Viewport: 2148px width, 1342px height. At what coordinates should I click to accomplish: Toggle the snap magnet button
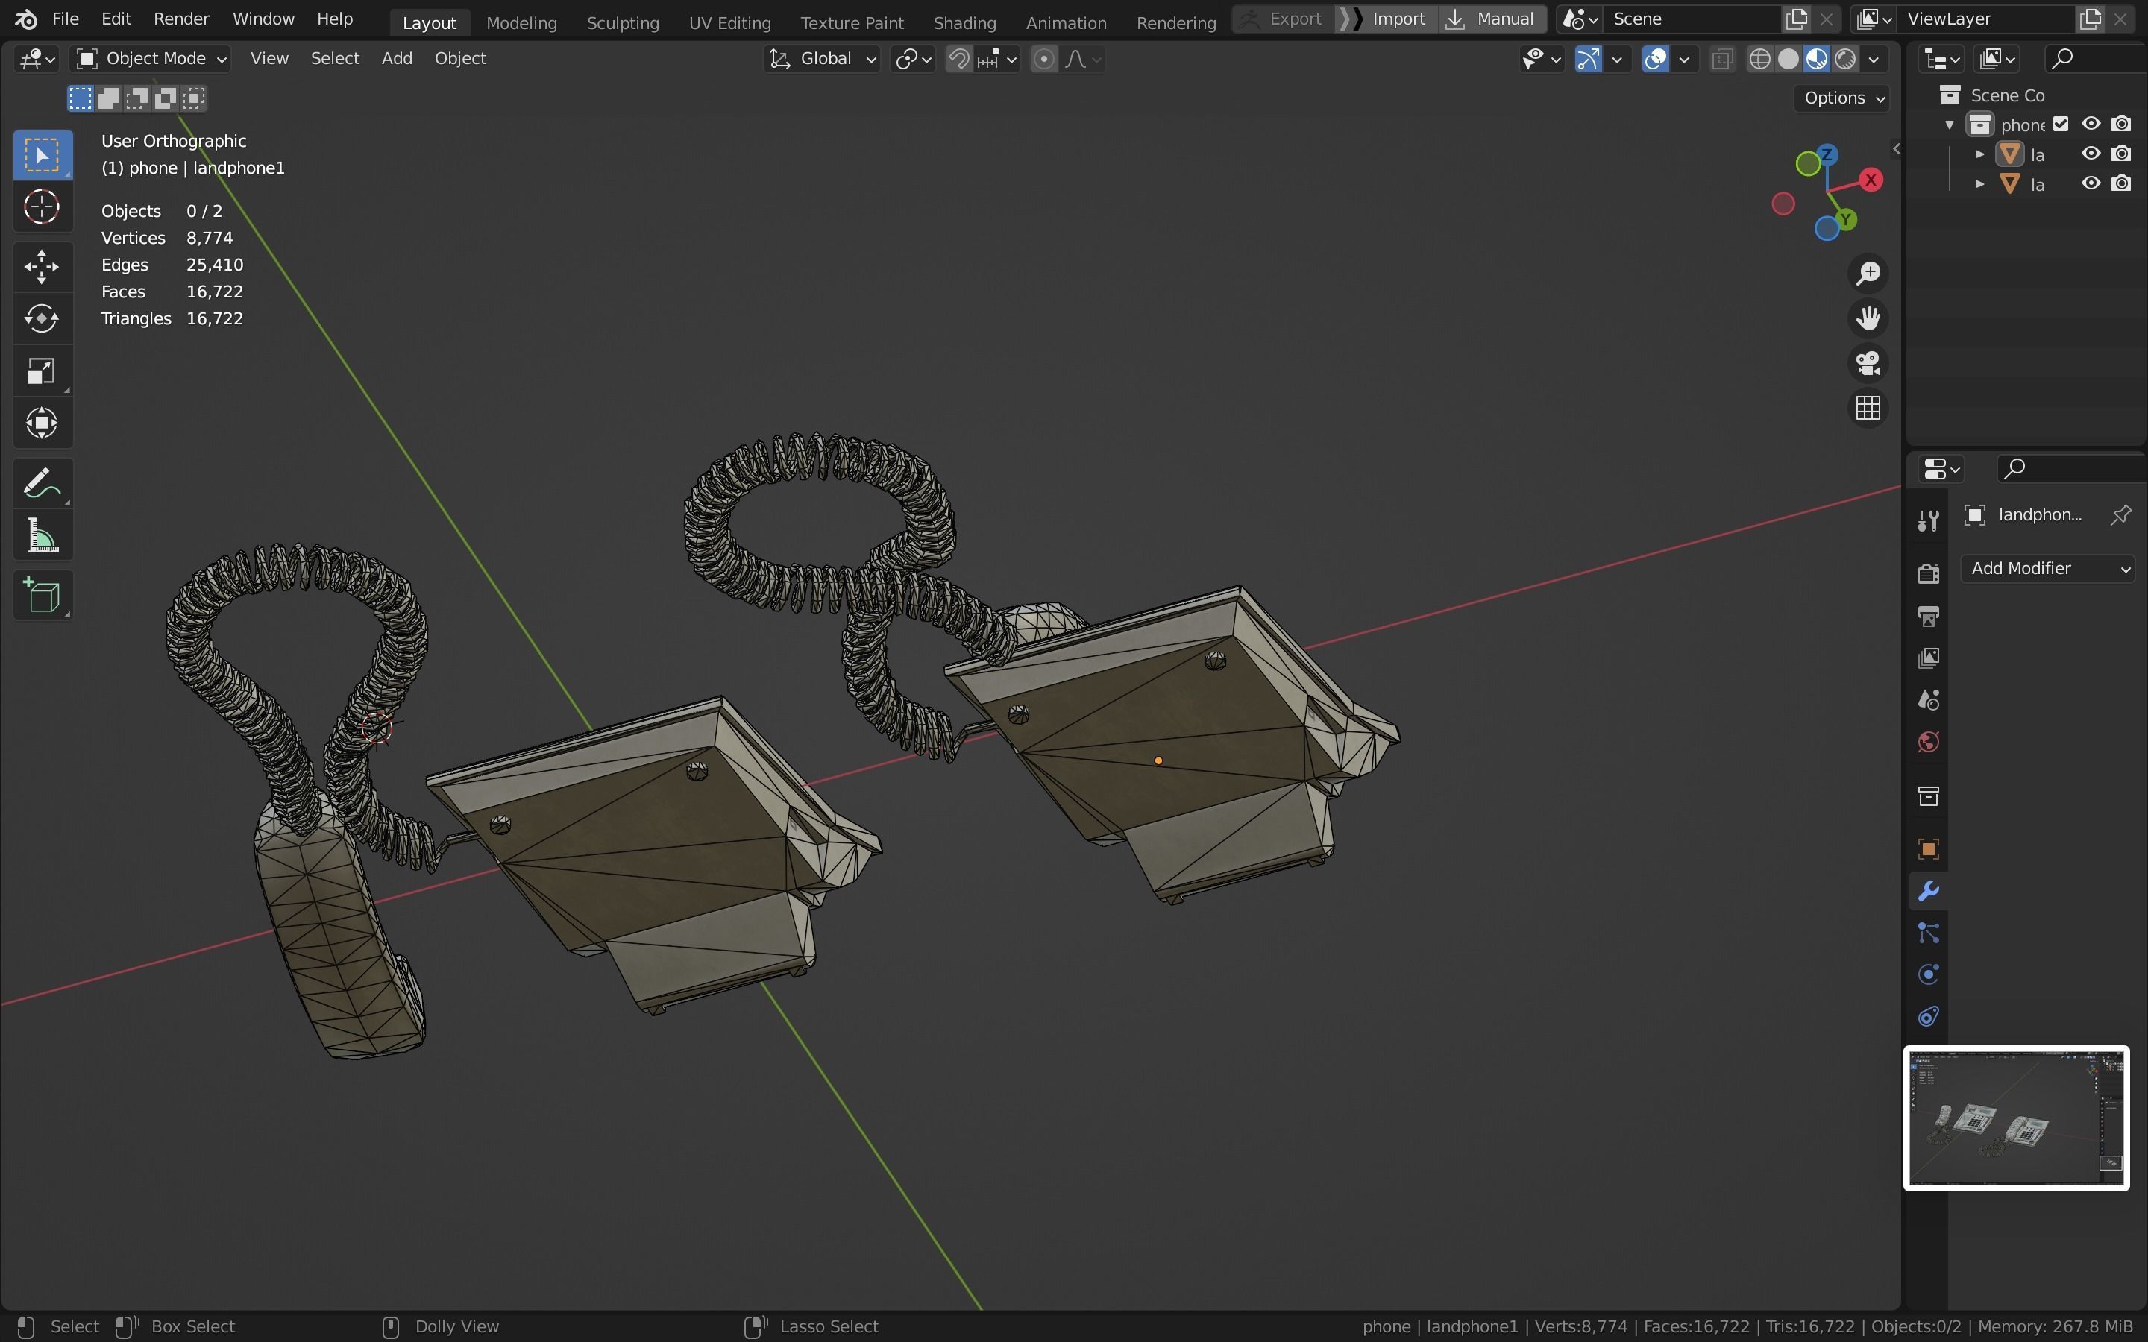pyautogui.click(x=958, y=60)
